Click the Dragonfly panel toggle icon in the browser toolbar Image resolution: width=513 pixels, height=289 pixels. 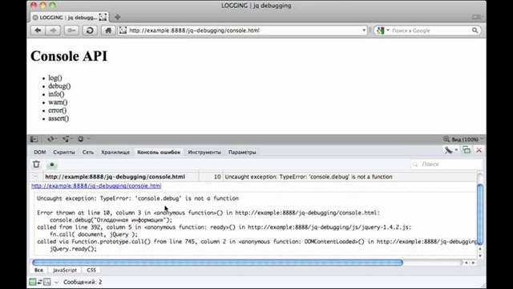pyautogui.click(x=34, y=139)
